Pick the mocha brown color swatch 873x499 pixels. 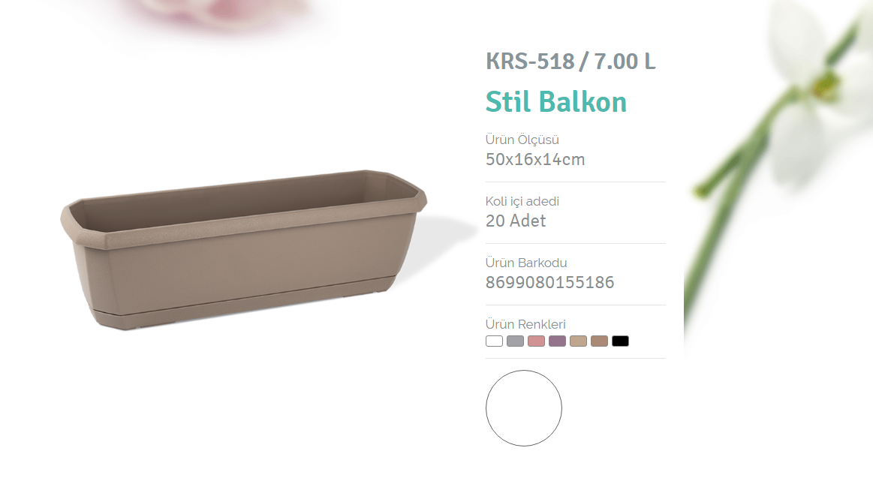coord(599,341)
